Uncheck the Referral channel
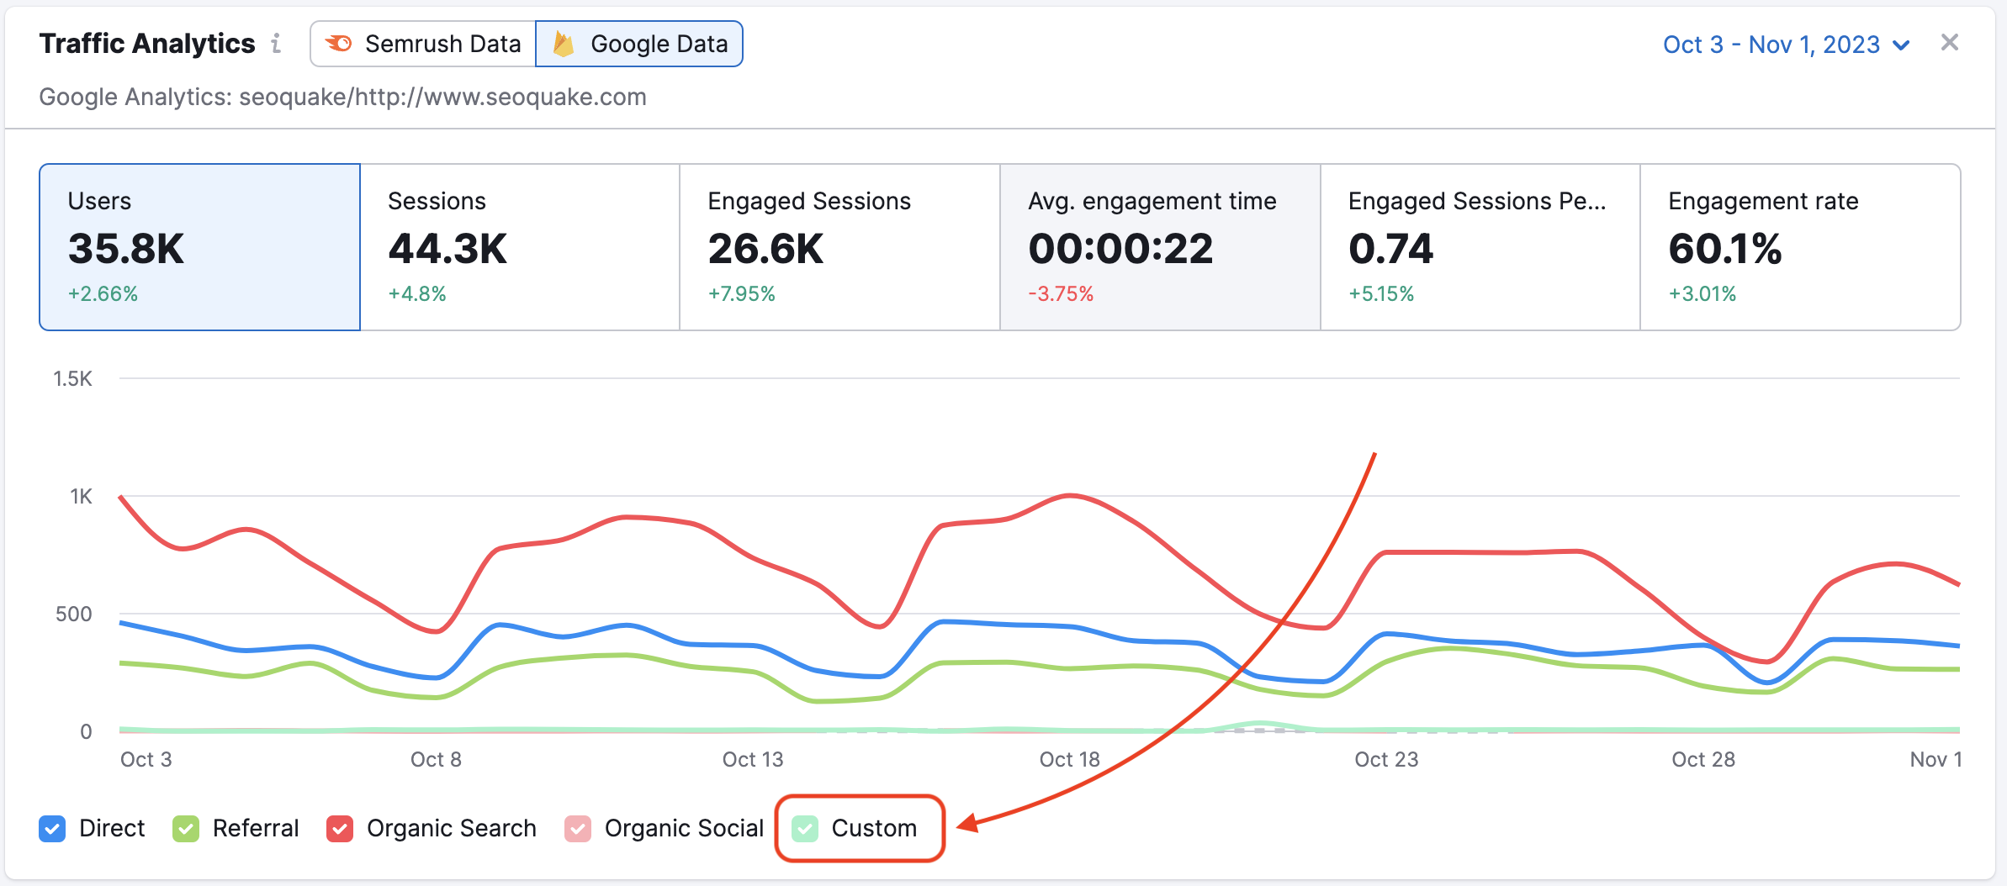The width and height of the screenshot is (2007, 886). click(185, 828)
